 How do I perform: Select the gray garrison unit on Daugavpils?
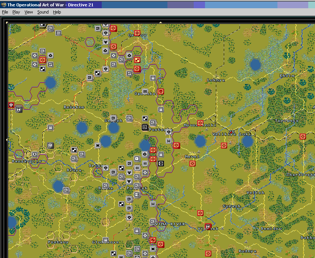[35, 154]
